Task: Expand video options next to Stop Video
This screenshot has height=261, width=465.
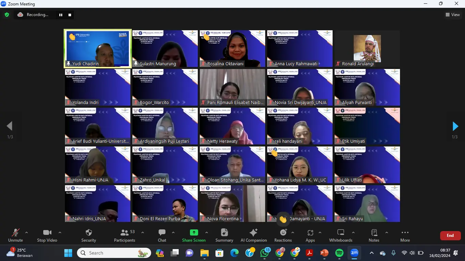Action: 60,233
